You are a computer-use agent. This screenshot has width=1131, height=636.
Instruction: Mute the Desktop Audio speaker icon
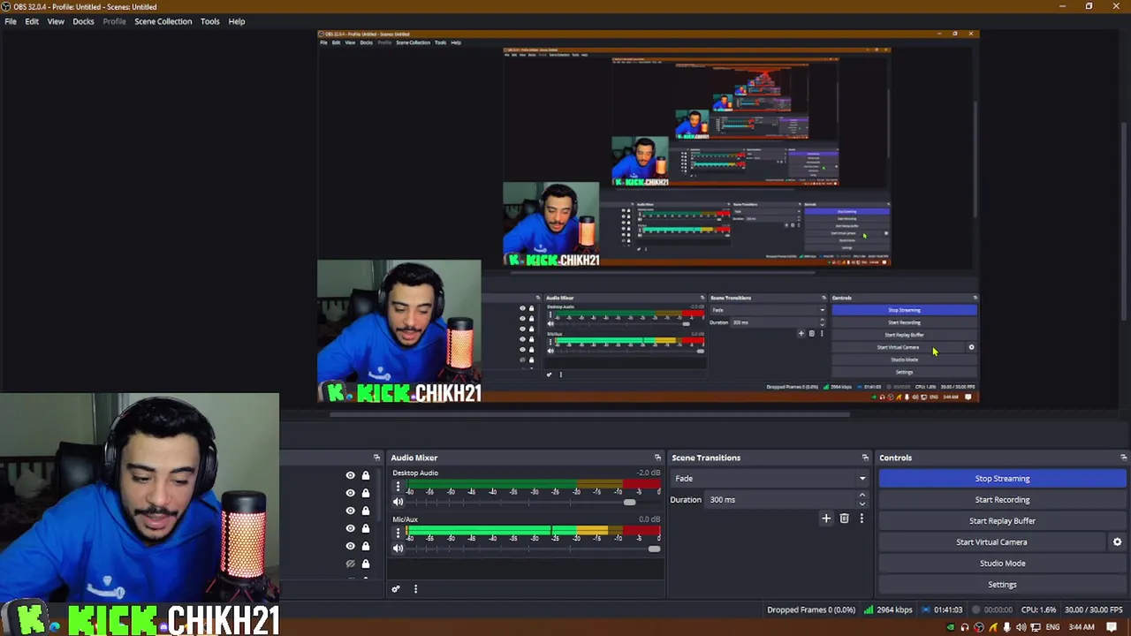tap(398, 502)
